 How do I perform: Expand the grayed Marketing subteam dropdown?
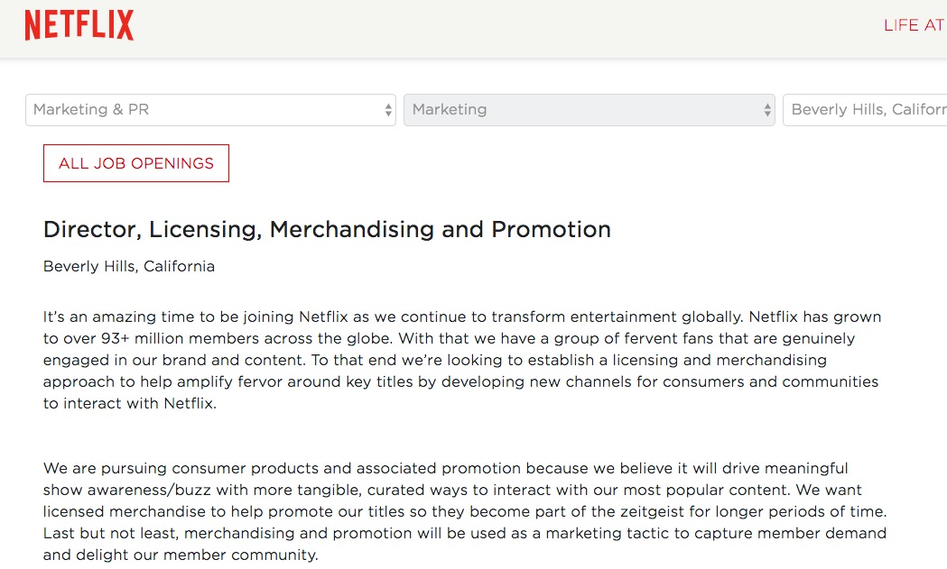pyautogui.click(x=578, y=110)
